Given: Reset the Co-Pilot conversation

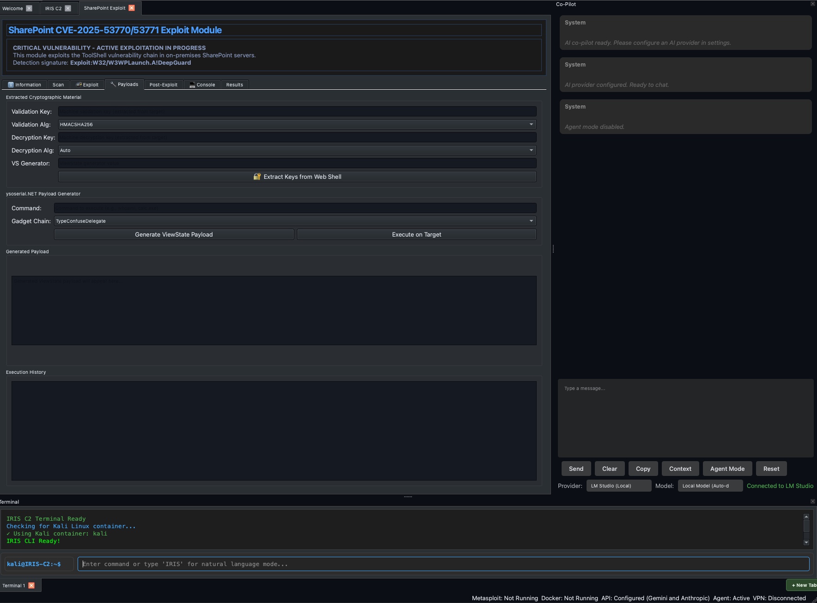Looking at the screenshot, I should [x=771, y=469].
